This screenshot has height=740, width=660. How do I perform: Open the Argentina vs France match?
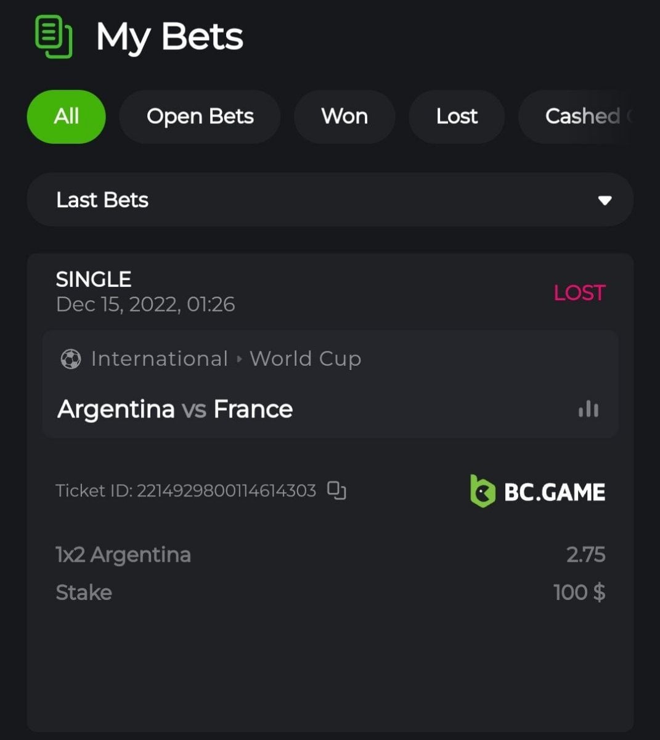[175, 409]
